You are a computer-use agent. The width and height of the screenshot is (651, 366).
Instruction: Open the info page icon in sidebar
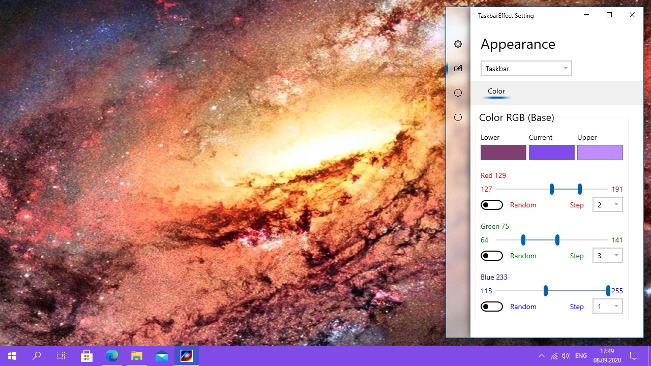(x=458, y=93)
